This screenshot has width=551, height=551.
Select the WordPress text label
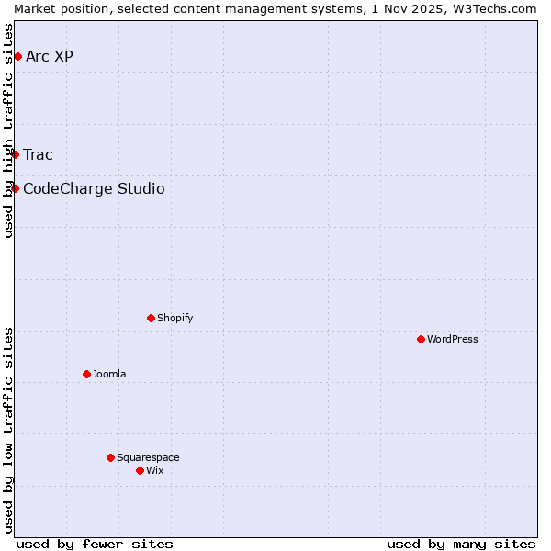coord(452,340)
